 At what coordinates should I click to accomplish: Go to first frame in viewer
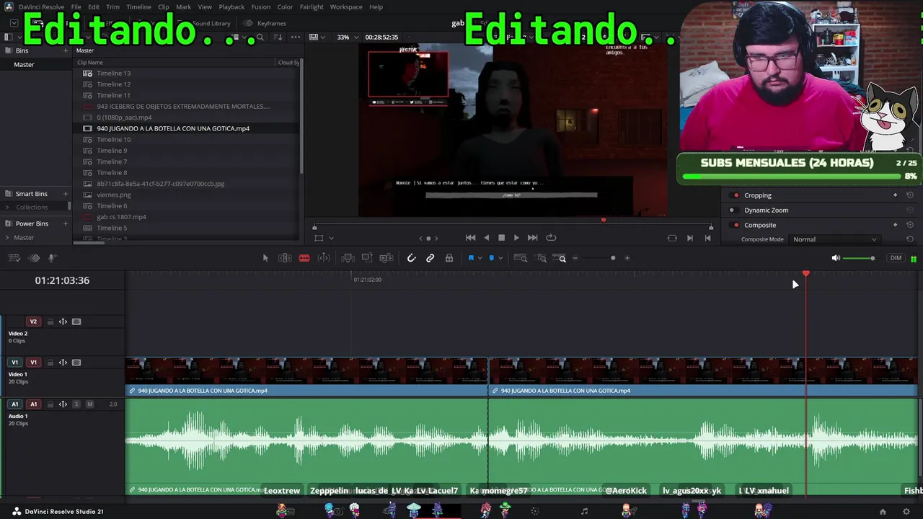[x=470, y=238]
